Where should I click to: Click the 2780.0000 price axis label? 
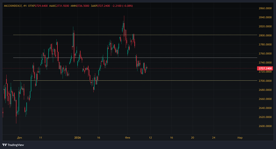pos(265,45)
